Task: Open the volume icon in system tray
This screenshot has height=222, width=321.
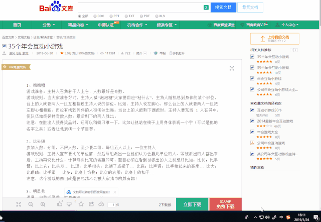Action: 267,217
